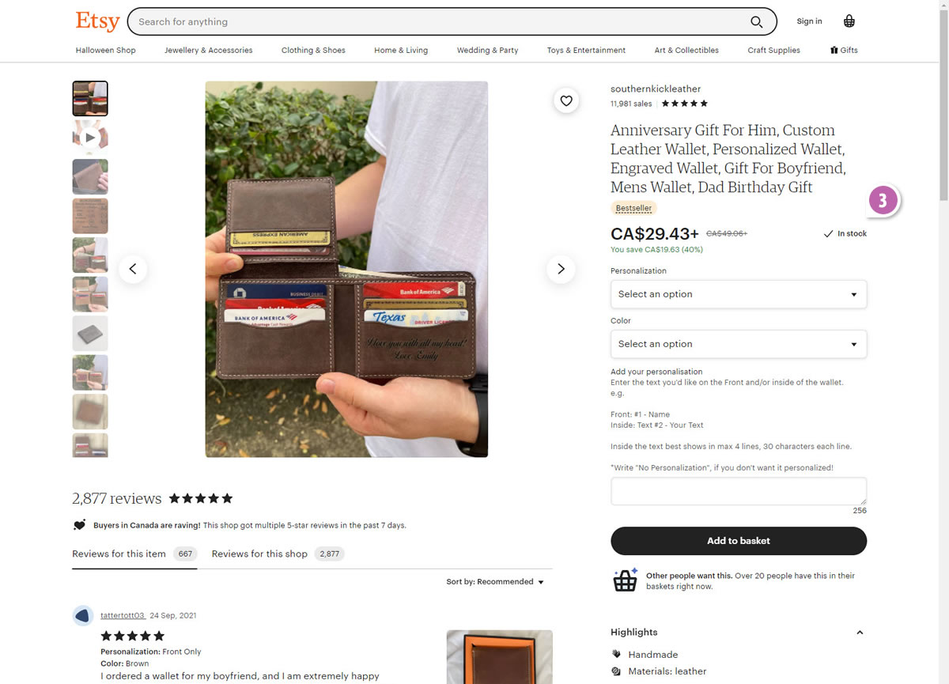Open the shopping basket icon
This screenshot has width=949, height=684.
coord(849,21)
